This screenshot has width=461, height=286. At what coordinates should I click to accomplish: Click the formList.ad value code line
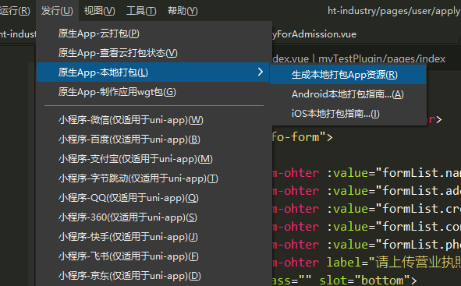pyautogui.click(x=367, y=191)
